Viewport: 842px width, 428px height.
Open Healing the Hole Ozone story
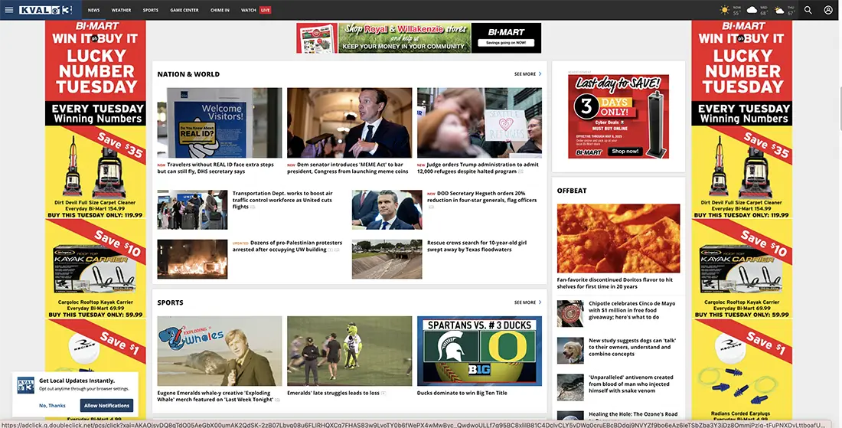(x=633, y=414)
